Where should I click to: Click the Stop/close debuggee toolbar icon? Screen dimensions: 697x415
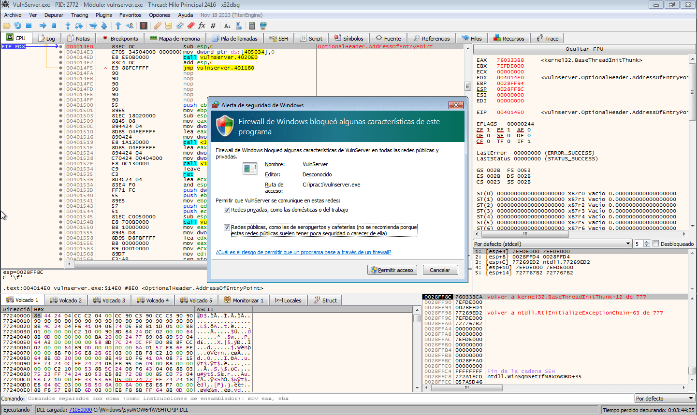[x=29, y=26]
